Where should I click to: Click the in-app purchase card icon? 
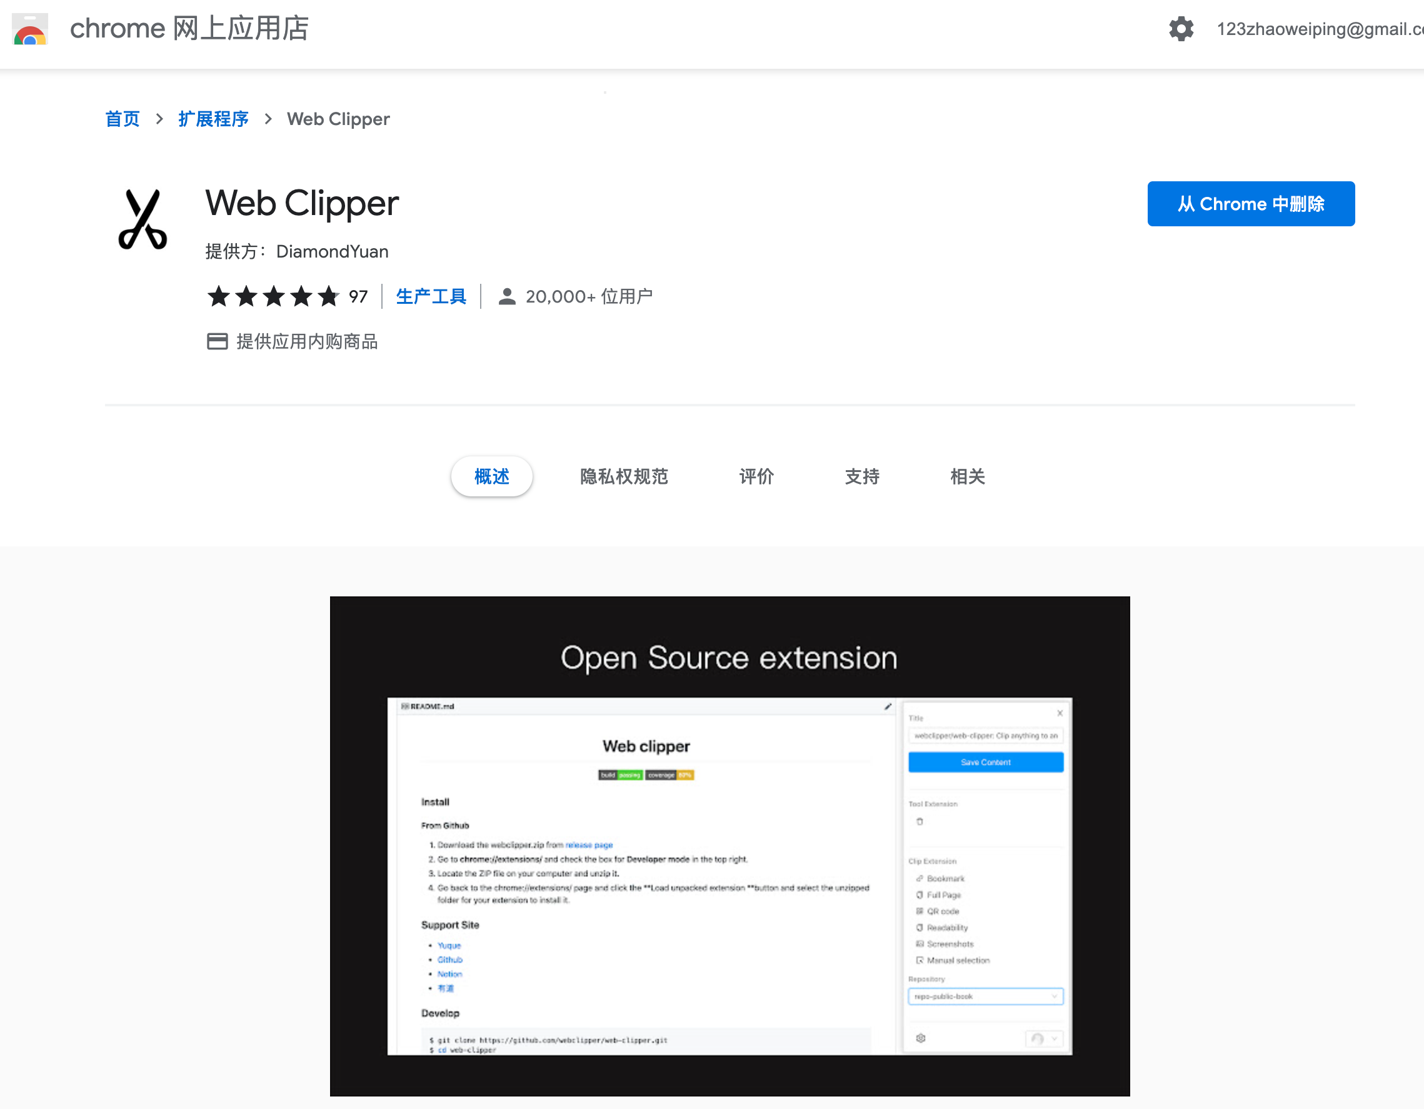[217, 341]
